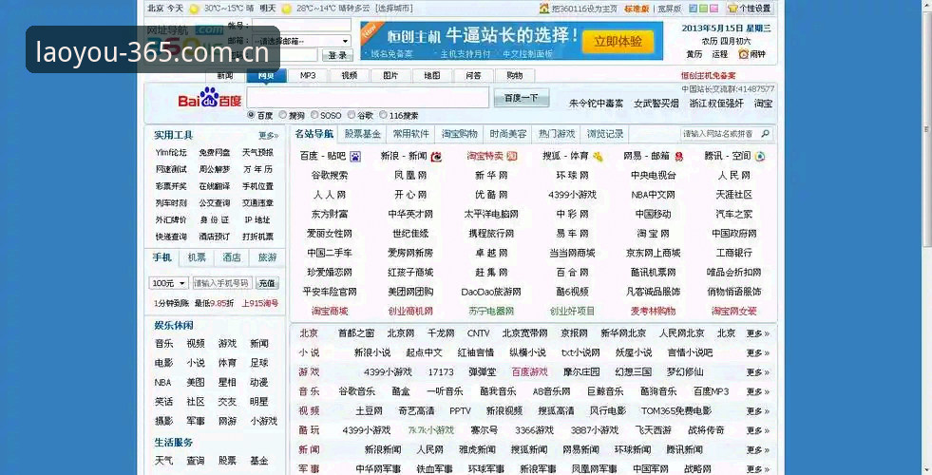Click tomorrow's weather icon
This screenshot has height=475, width=932.
(x=287, y=9)
